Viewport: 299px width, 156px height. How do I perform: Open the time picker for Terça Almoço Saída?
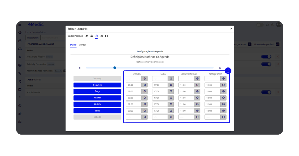[x=223, y=92]
